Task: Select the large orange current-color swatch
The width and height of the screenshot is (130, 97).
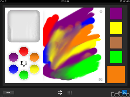Action: (x=116, y=74)
